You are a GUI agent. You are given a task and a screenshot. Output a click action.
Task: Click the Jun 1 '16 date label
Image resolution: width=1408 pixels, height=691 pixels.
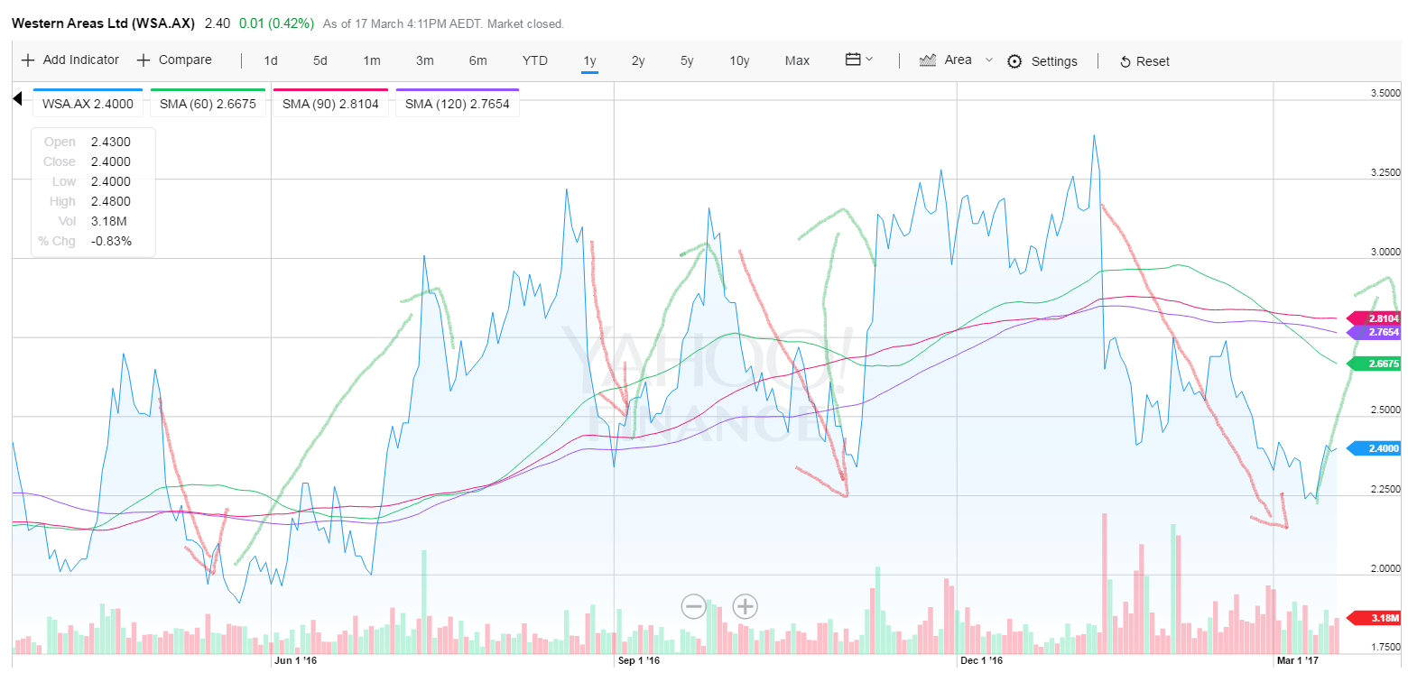coord(295,661)
